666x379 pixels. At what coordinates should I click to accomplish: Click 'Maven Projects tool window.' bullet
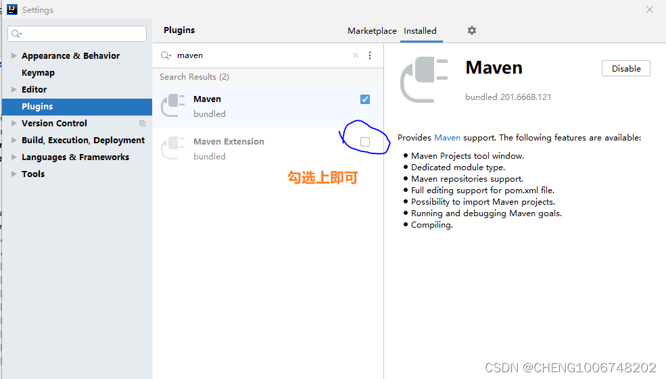click(x=468, y=156)
